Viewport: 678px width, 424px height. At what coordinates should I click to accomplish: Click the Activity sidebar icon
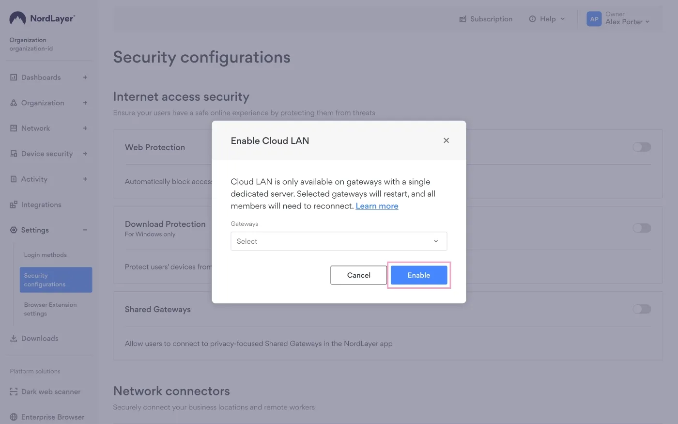[x=13, y=179]
